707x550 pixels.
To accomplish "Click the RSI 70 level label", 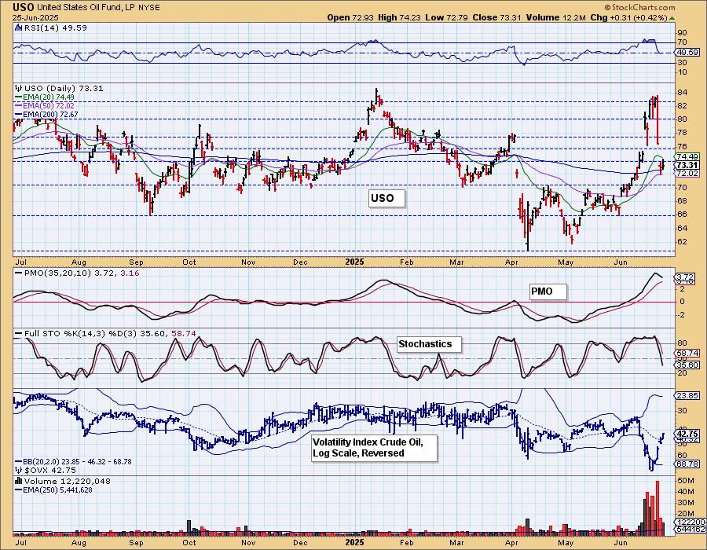I will 682,43.
